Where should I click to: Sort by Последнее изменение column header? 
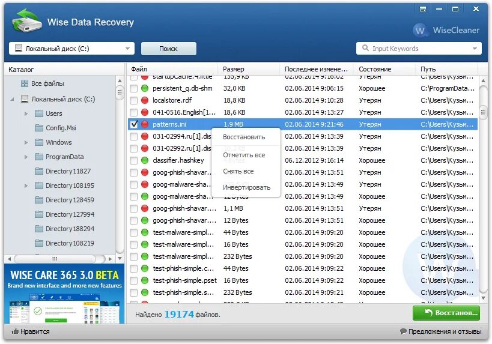(317, 69)
